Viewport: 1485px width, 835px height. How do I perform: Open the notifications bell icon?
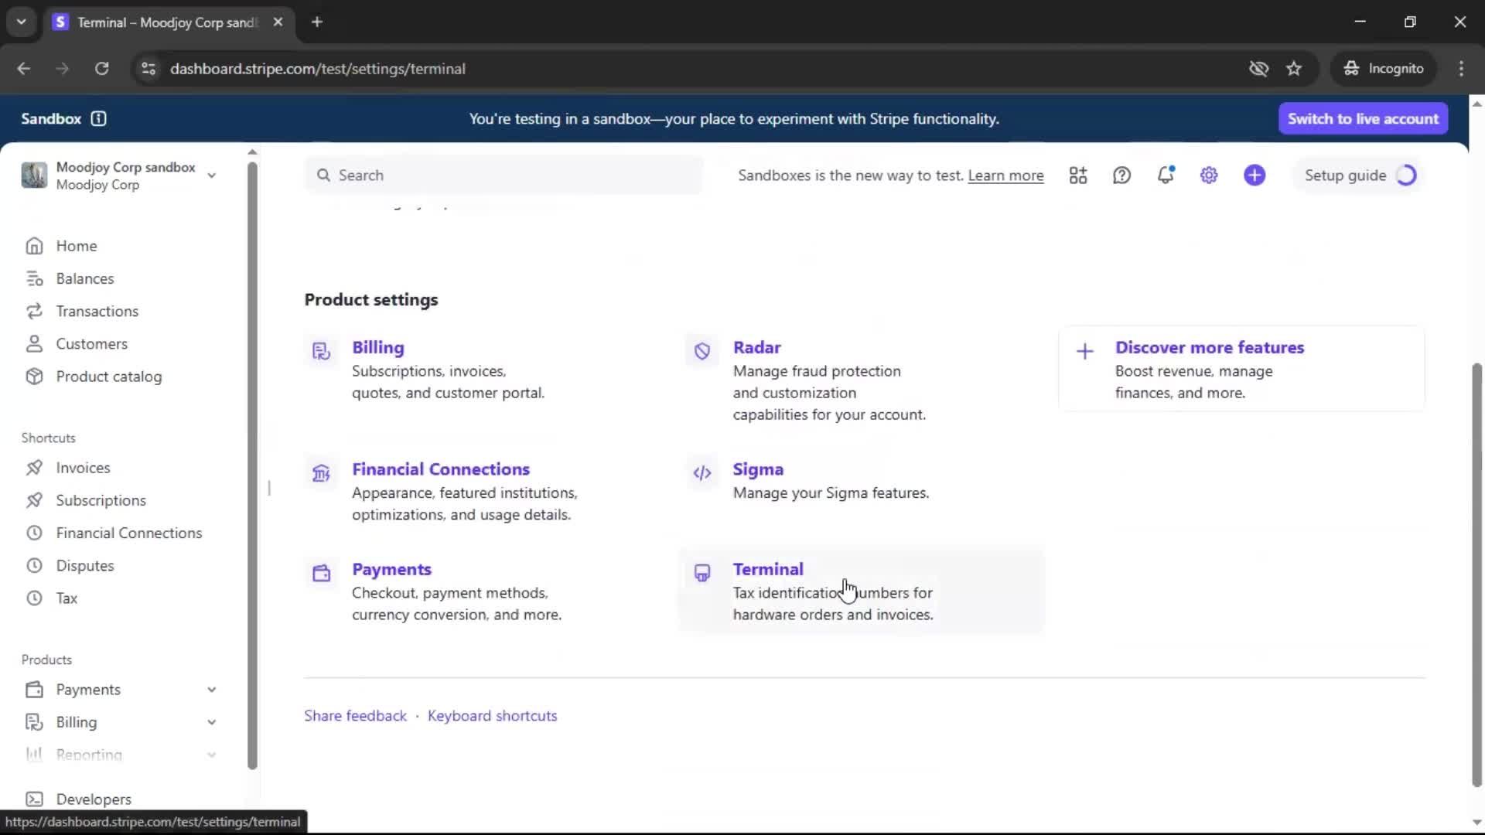[1166, 176]
